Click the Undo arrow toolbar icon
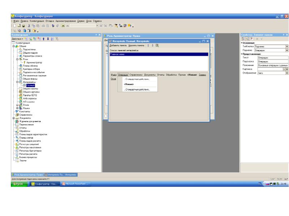The height and width of the screenshot is (216, 289). (53, 26)
